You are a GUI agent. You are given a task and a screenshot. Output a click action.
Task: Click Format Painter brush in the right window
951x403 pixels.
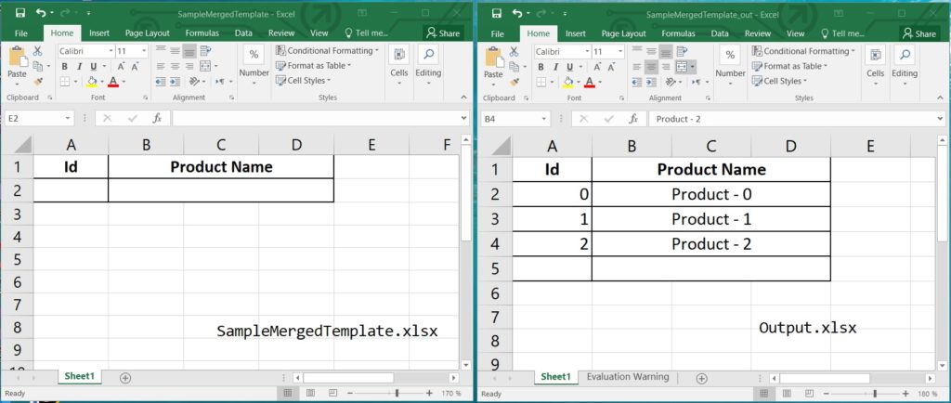(514, 82)
